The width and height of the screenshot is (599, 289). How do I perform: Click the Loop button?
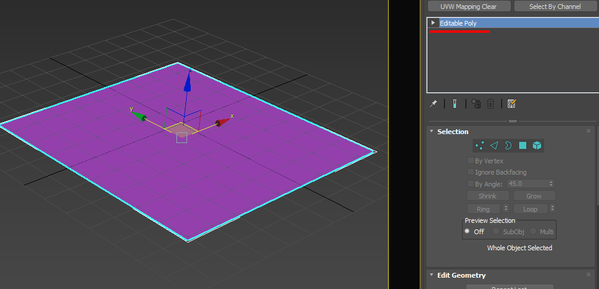530,209
